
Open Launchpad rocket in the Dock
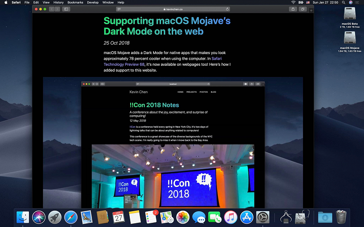click(x=55, y=217)
